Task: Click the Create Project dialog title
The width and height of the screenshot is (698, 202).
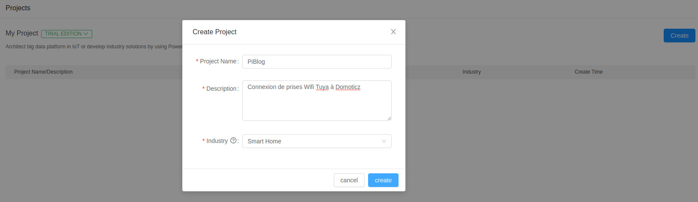Action: coord(215,32)
